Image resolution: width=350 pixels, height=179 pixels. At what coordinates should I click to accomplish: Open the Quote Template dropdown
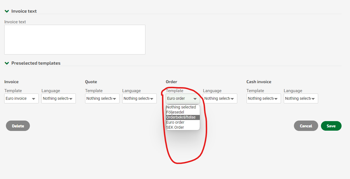pos(102,99)
